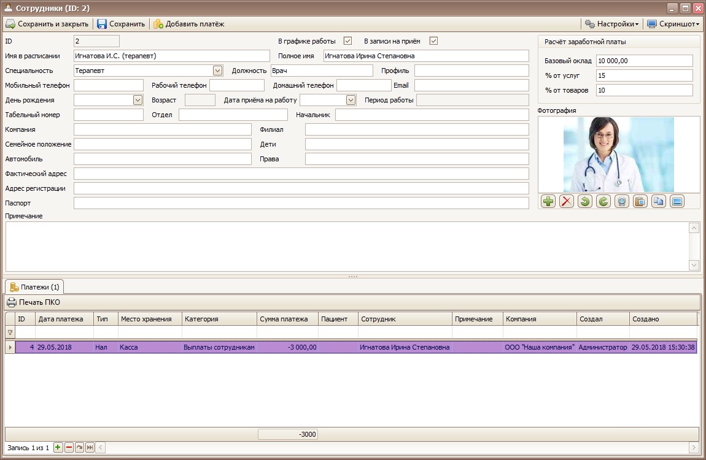Screen dimensions: 706x460
Task: Click the Базовый оклад input field
Action: (645, 61)
